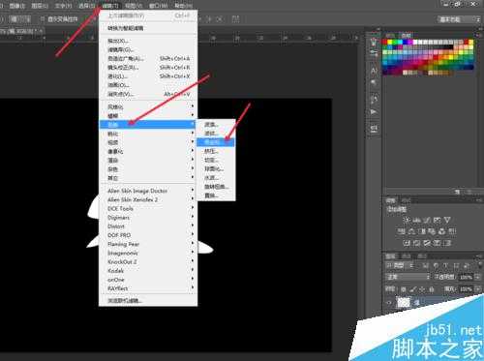The height and width of the screenshot is (361, 484).
Task: Expand the KnockOut 2 plugin submenu
Action: pyautogui.click(x=148, y=262)
